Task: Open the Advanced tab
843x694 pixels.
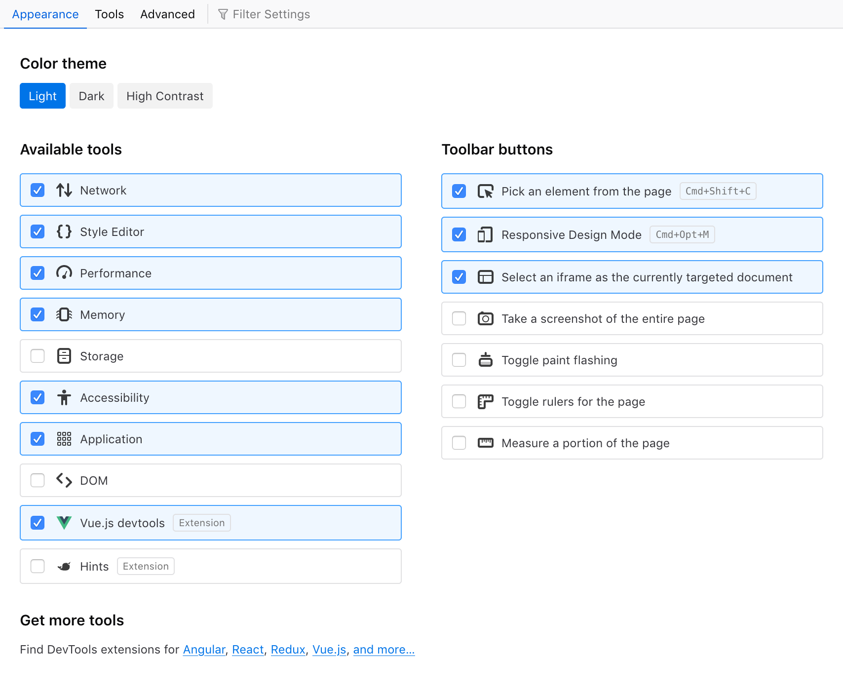Action: coord(167,14)
